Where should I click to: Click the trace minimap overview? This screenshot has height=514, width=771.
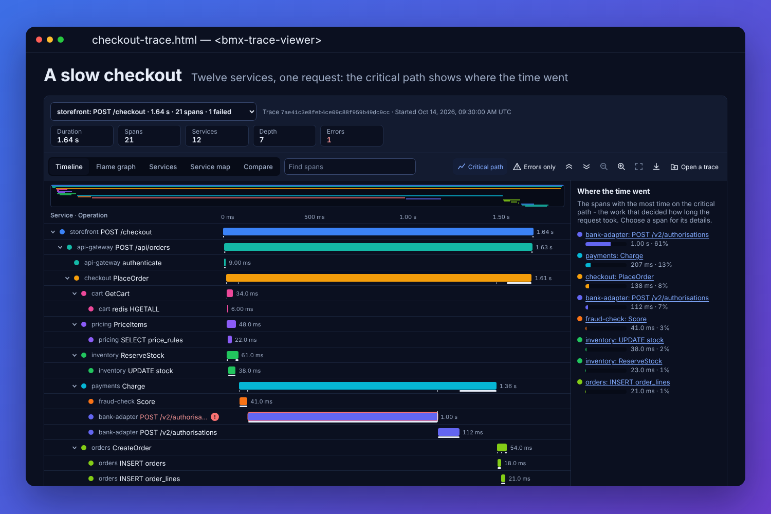(307, 196)
